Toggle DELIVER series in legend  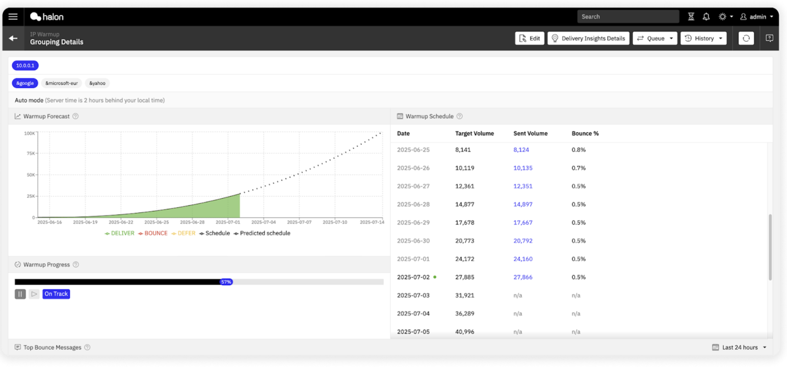(119, 233)
